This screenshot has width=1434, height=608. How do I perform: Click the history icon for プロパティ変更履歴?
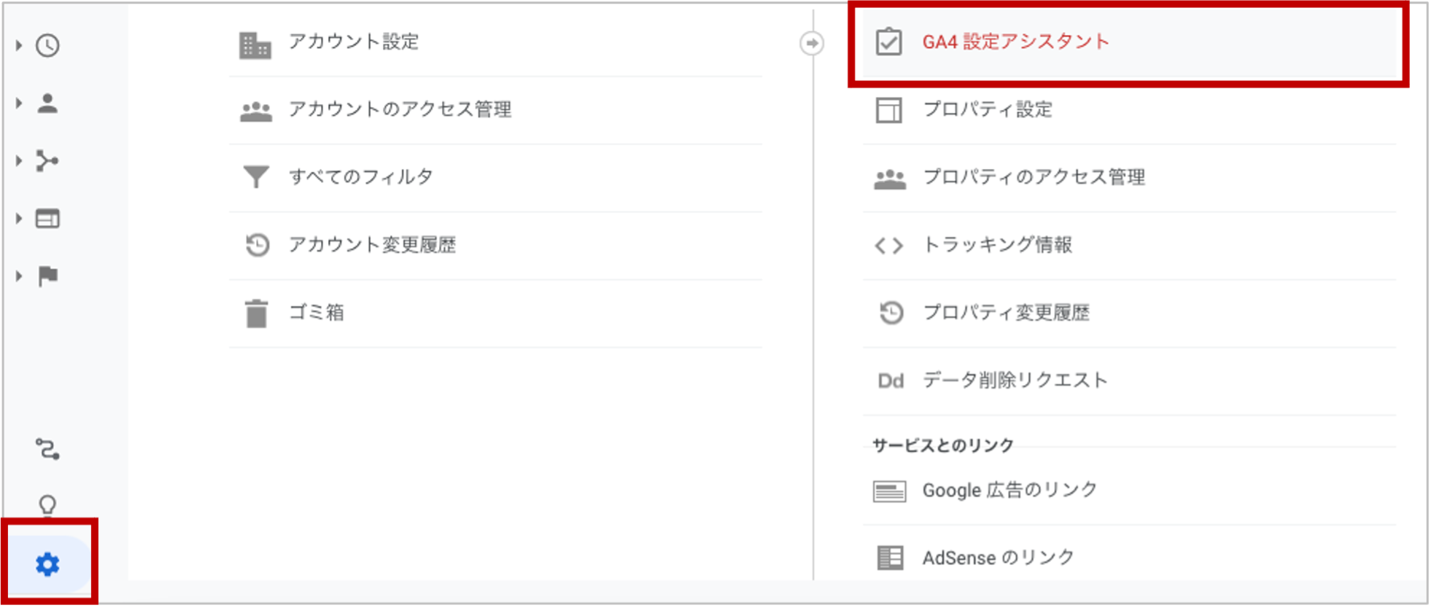pos(891,312)
